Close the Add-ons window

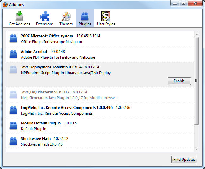pyautogui.click(x=195, y=3)
